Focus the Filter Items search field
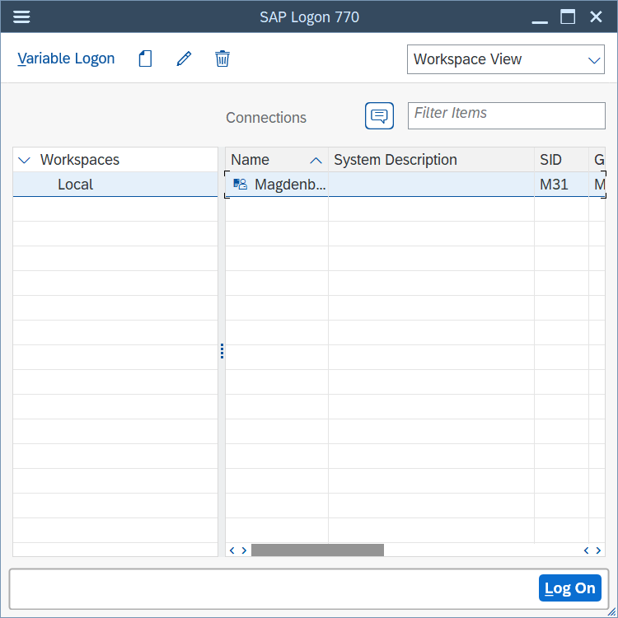This screenshot has height=618, width=618. [507, 116]
